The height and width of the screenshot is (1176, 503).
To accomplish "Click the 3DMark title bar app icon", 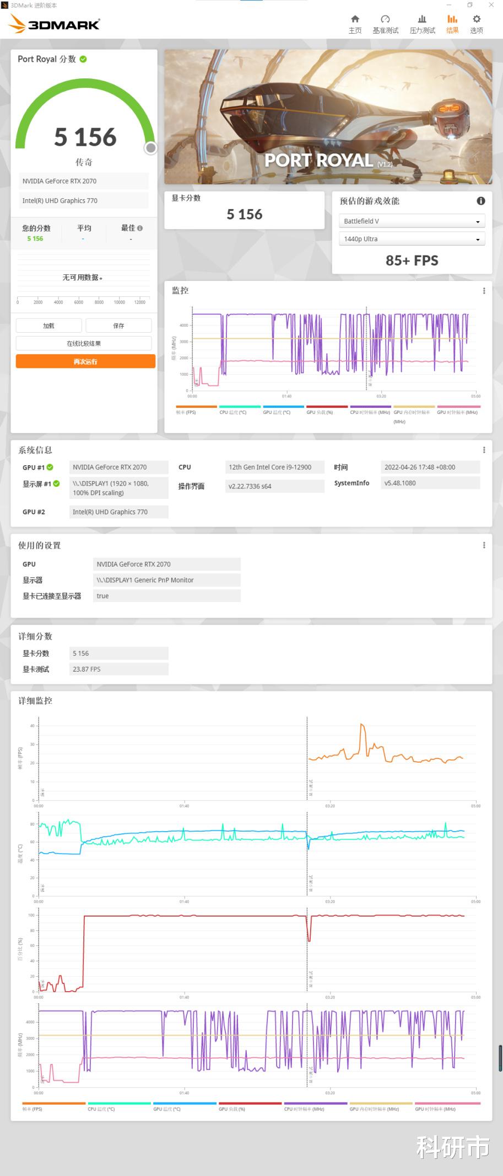I will [x=4, y=5].
